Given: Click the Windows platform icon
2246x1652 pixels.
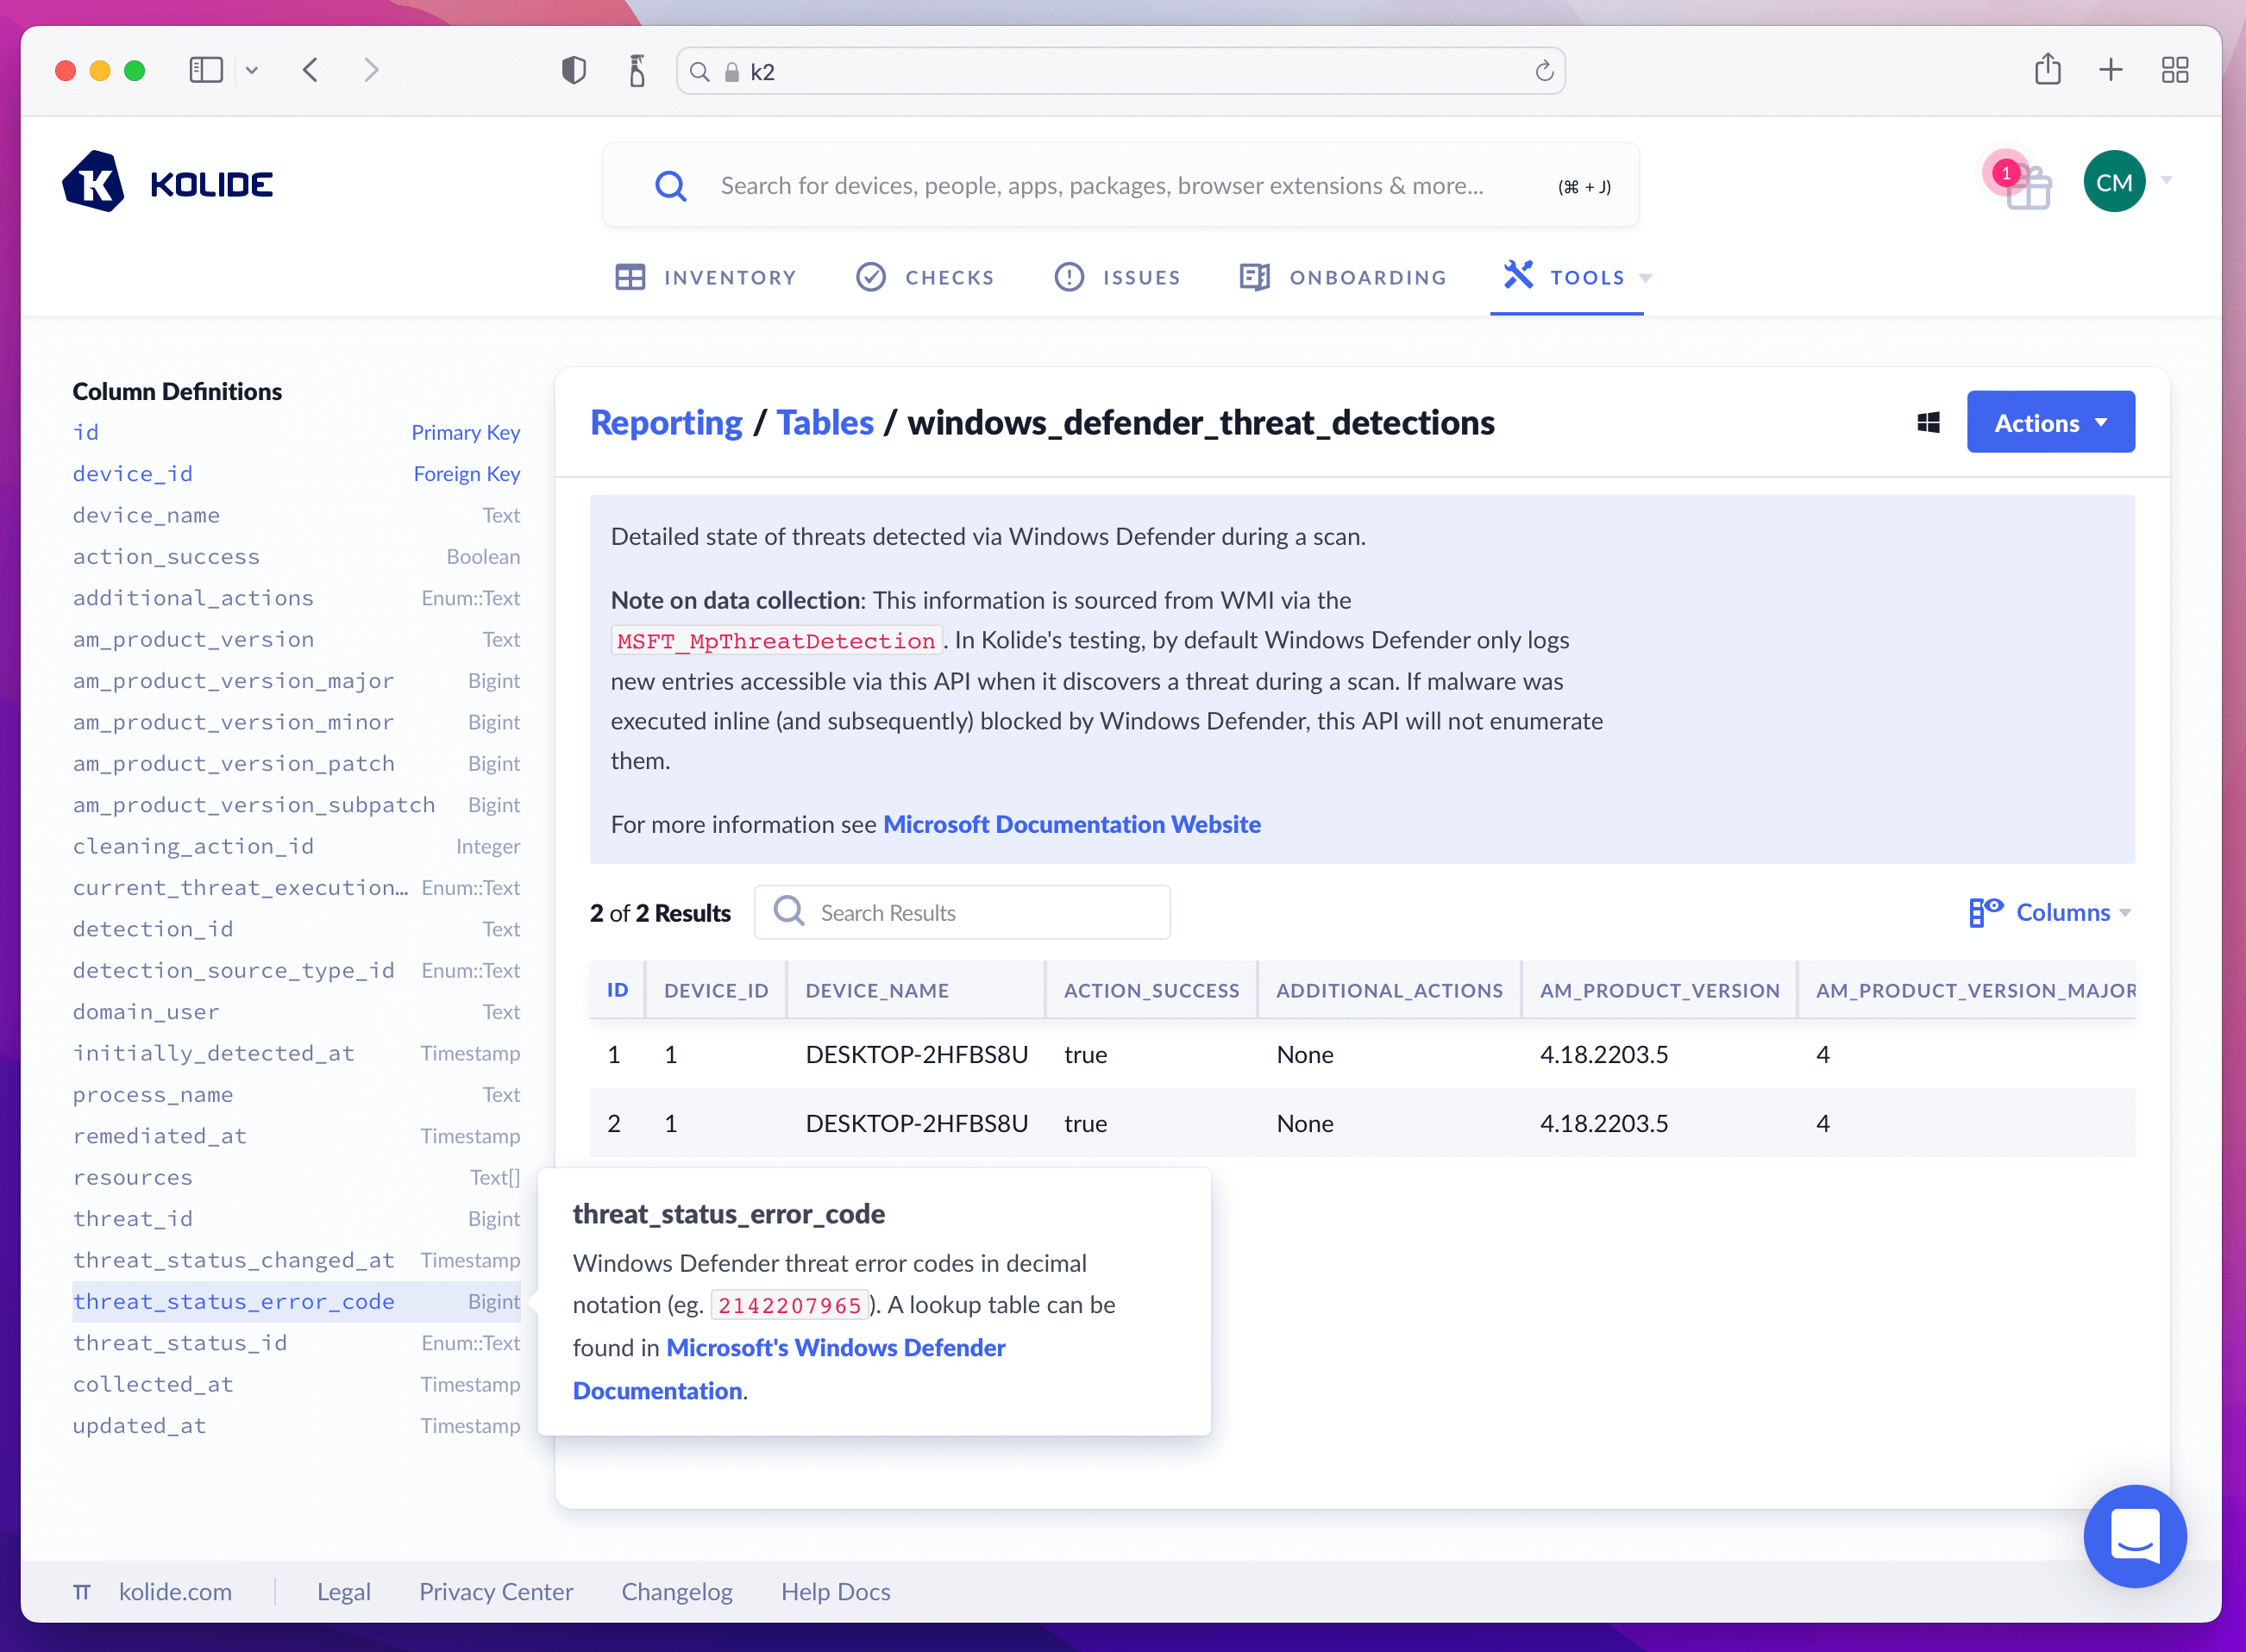Looking at the screenshot, I should click(x=1928, y=423).
